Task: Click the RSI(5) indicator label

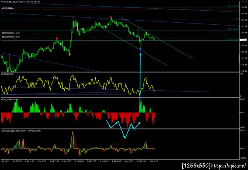Action: [7, 74]
